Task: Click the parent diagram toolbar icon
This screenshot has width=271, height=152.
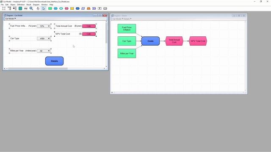Action: 4,8
